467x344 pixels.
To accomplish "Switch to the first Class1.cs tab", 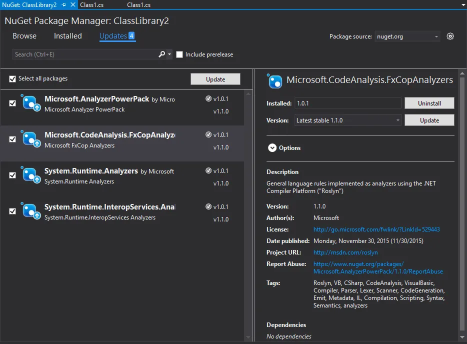I will [x=92, y=5].
